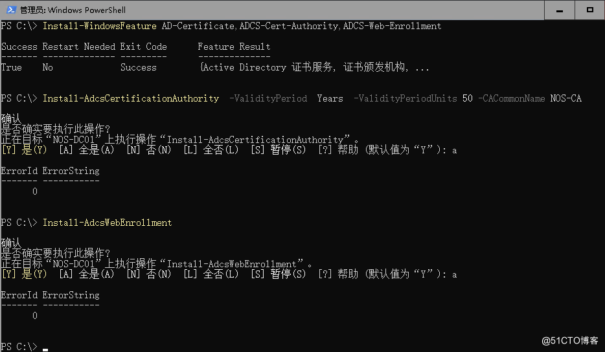Click the second '[?] 帮助' prompt option

click(338, 274)
